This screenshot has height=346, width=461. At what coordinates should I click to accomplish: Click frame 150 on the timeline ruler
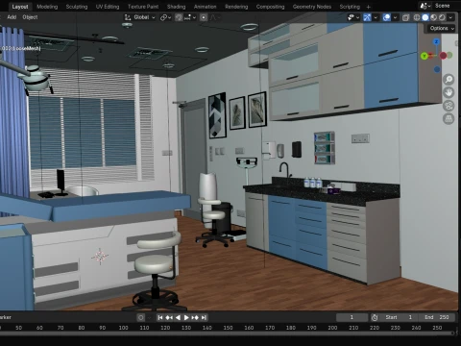[228, 328]
